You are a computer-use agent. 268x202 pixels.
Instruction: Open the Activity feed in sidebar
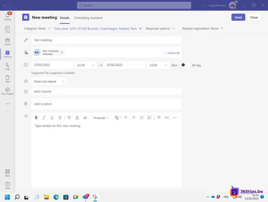pos(8,16)
